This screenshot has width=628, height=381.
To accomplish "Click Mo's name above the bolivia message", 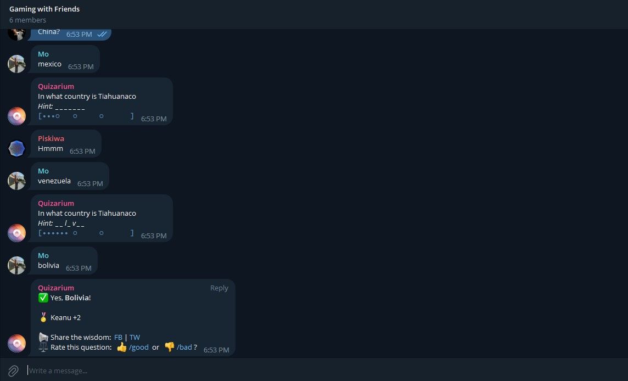I will tap(43, 256).
